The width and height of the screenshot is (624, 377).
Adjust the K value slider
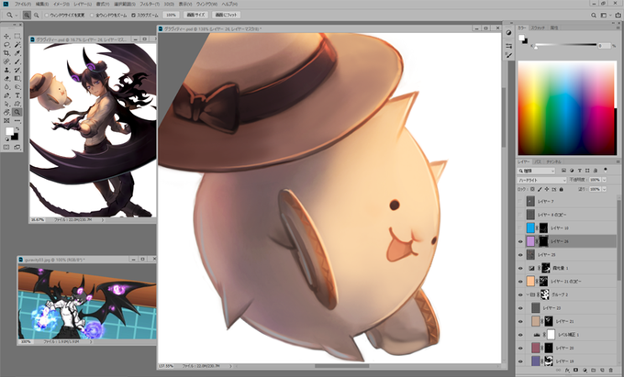click(x=536, y=47)
